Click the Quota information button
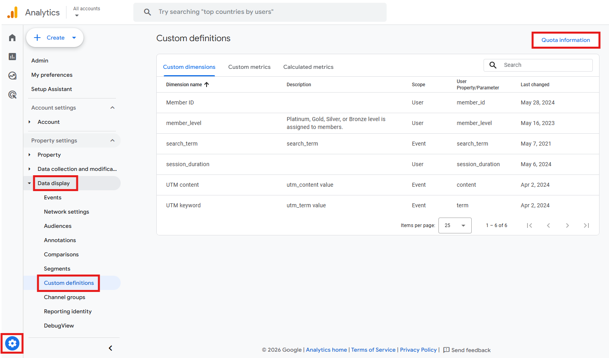The width and height of the screenshot is (609, 358). click(x=565, y=40)
